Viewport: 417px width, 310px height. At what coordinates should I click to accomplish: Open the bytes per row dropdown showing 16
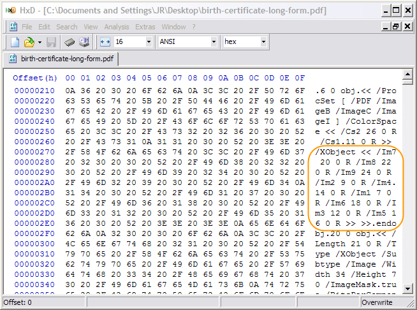149,41
